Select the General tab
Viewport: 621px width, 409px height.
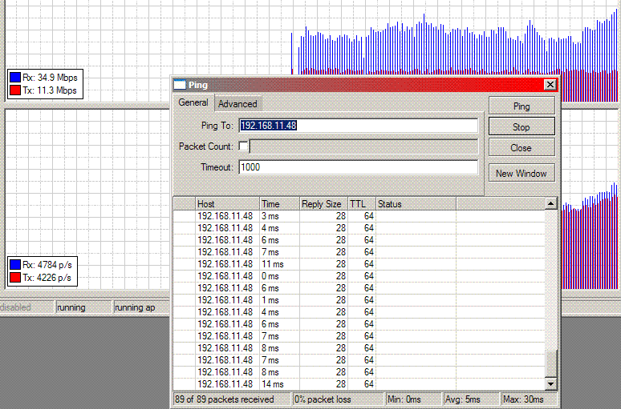point(193,103)
